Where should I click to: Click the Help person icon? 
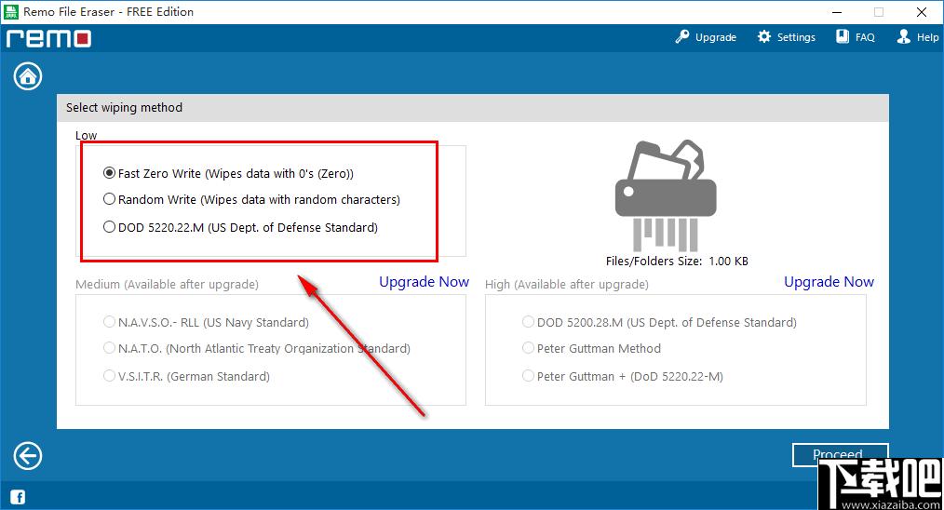[x=904, y=36]
